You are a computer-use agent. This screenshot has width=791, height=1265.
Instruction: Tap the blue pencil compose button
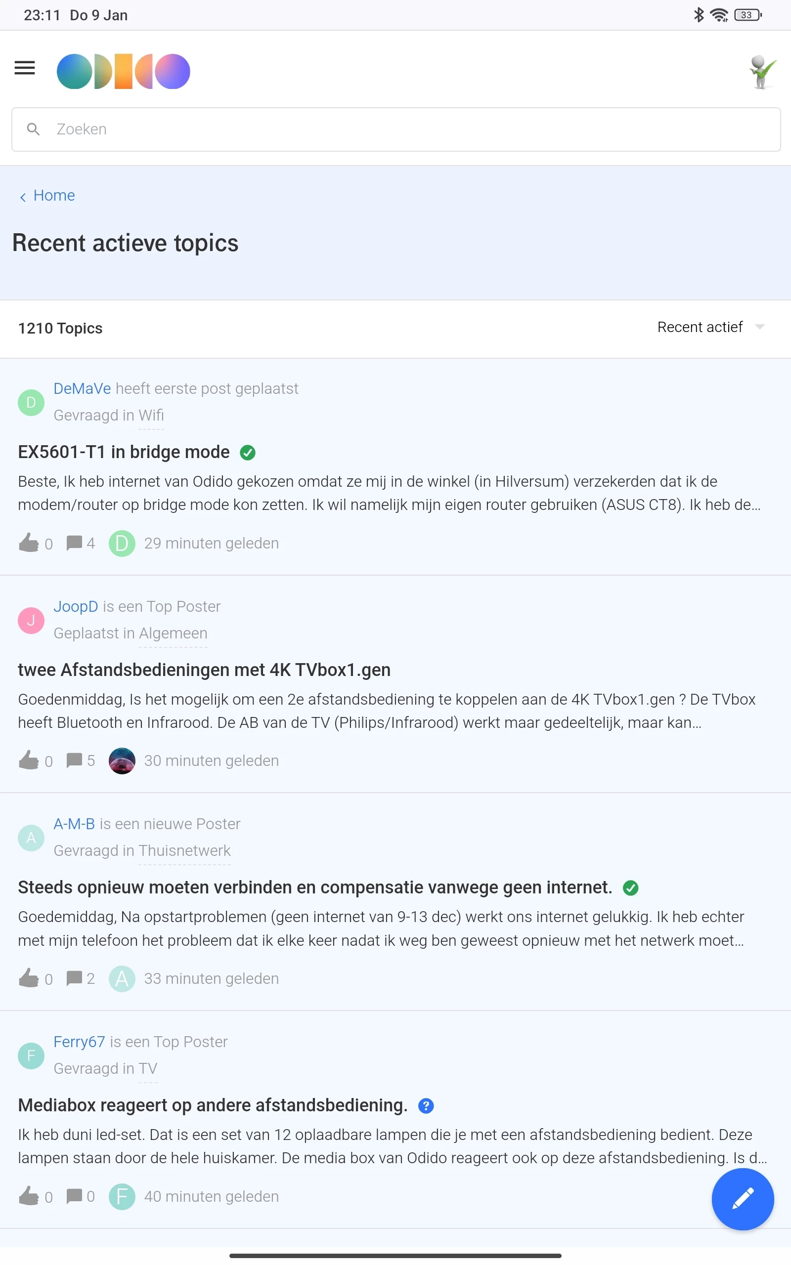point(742,1199)
